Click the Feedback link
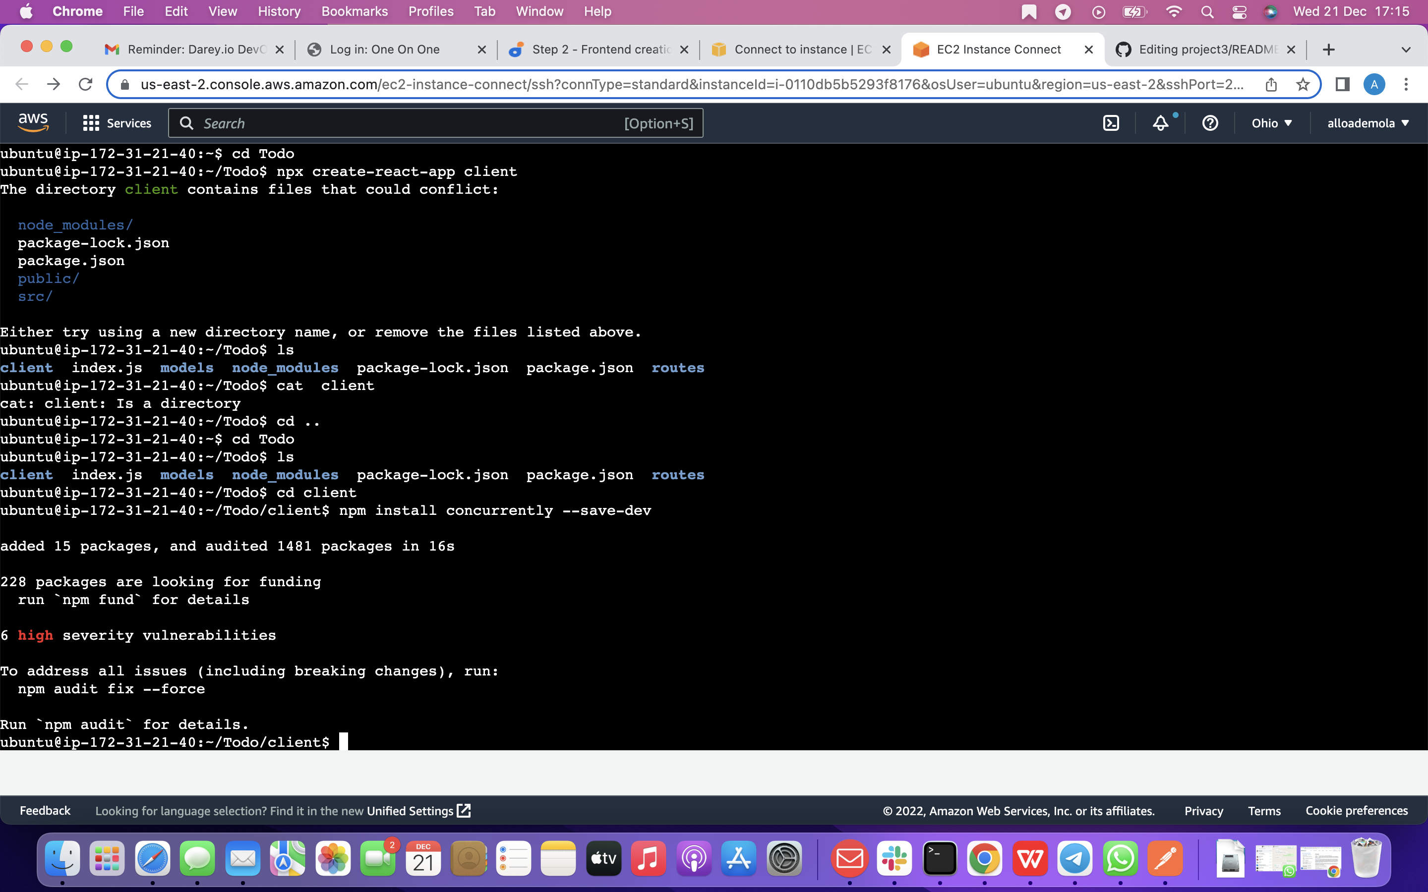This screenshot has width=1428, height=892. point(45,811)
